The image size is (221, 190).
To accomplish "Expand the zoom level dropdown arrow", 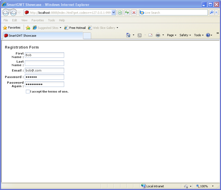I will [213, 186].
